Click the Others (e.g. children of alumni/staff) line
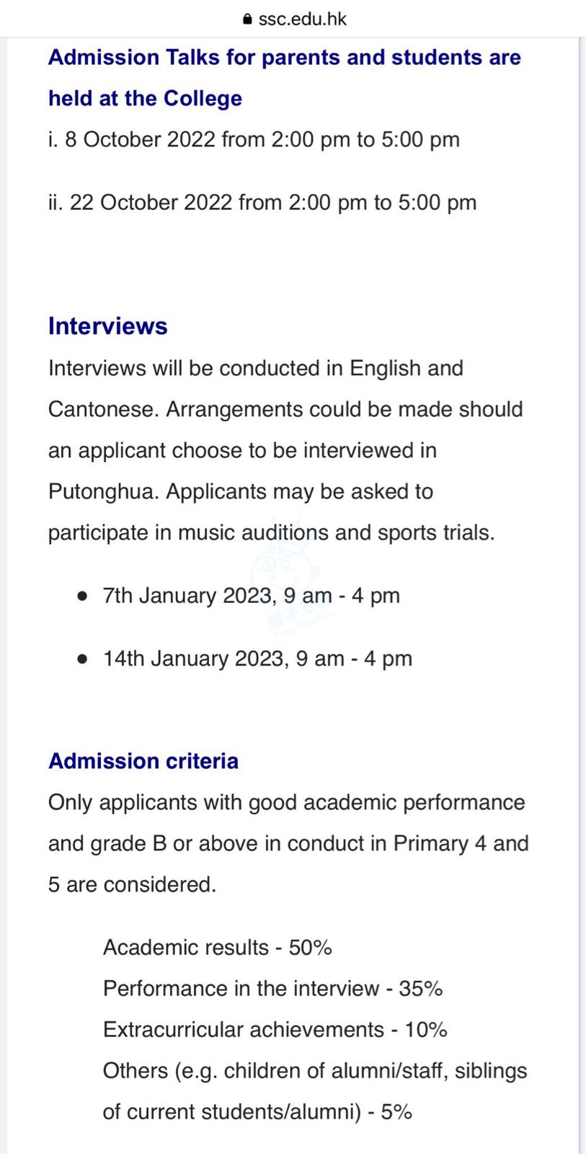586x1154 pixels. coord(315,1070)
